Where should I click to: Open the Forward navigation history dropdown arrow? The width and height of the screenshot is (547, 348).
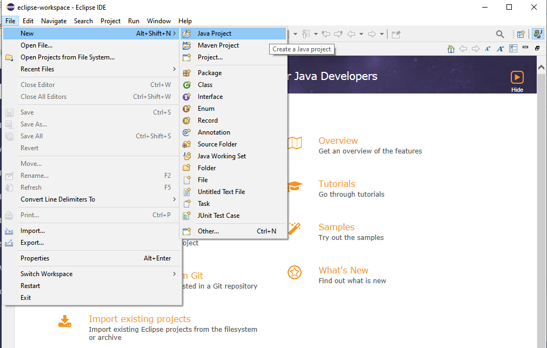(x=382, y=34)
